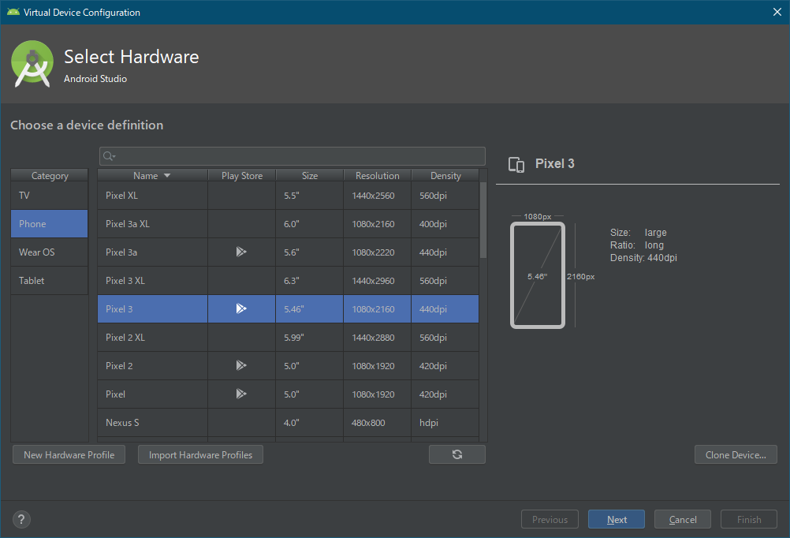Click the Play Store icon in the Pixel 3a row
This screenshot has height=538, width=790.
click(x=241, y=252)
